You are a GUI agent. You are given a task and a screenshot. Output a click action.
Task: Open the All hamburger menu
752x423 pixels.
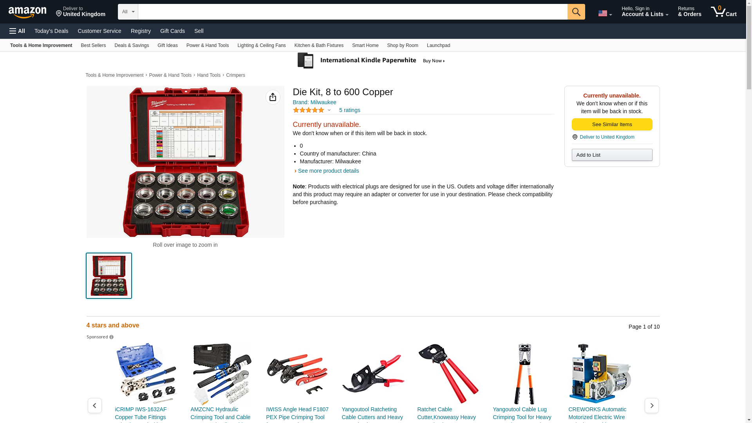pos(17,31)
